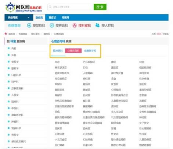The image size is (173, 149).
Task: Open 皮肤性病科 in the department sidebar
Action: [x=17, y=88]
